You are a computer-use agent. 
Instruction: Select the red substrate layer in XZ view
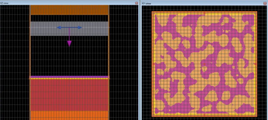[69, 95]
